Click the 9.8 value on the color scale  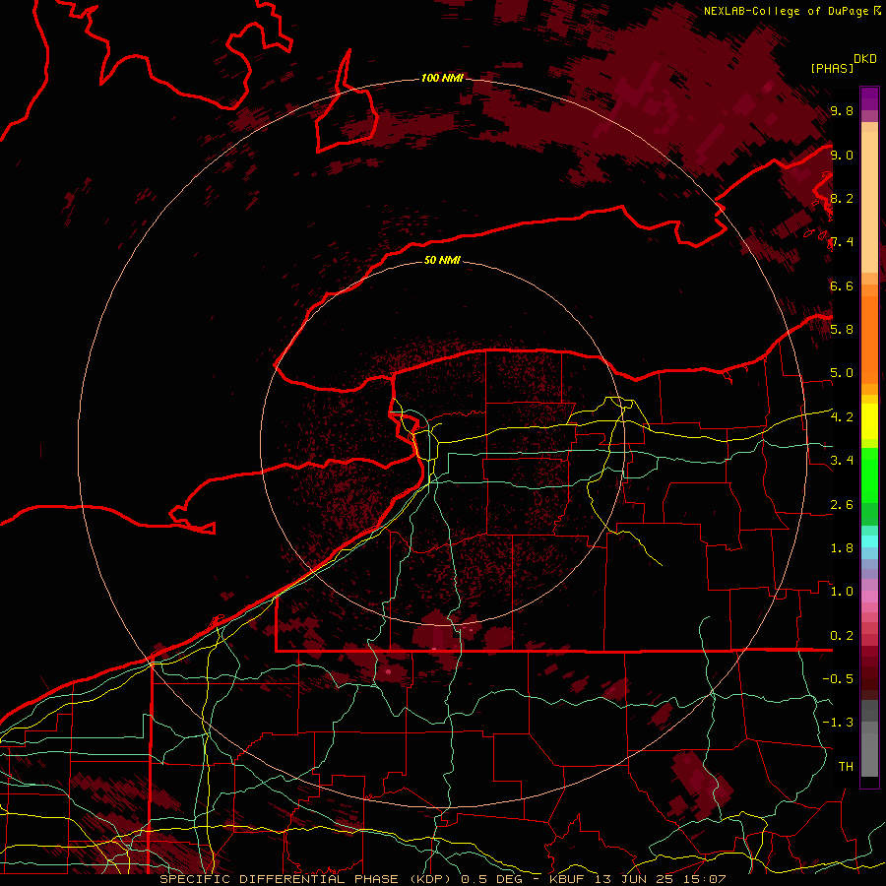click(x=842, y=110)
